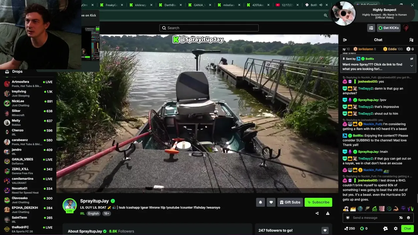
Task: Open the channel points rewards icon
Action: click(385, 228)
